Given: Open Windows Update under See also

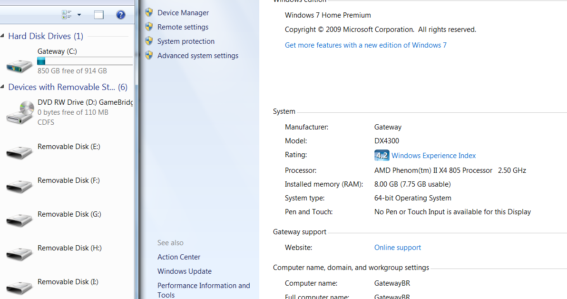Looking at the screenshot, I should click(x=184, y=271).
